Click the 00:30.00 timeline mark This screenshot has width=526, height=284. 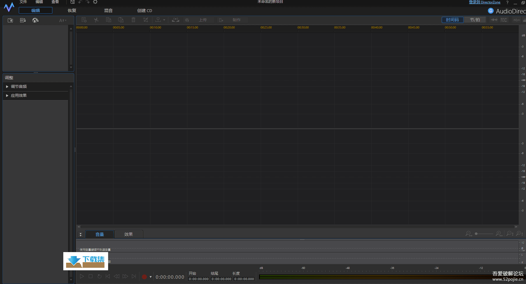(303, 27)
